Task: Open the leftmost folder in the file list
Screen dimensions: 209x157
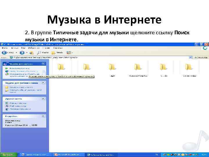Action: (61, 67)
